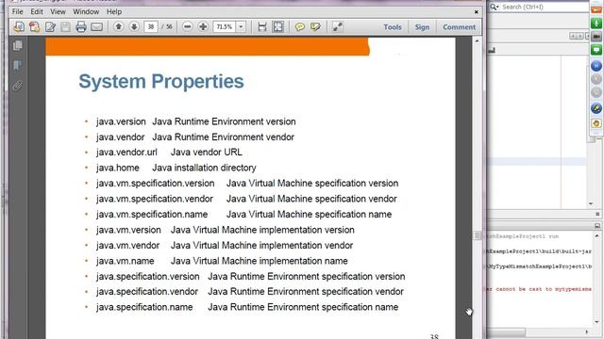Click the gray camera button on side toolbar
The width and height of the screenshot is (604, 339).
point(596,36)
